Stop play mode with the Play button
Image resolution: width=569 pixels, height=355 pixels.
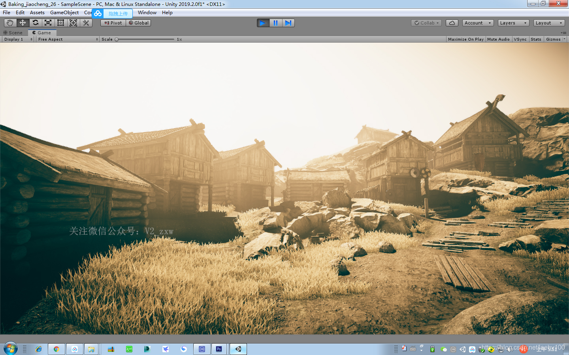[x=263, y=23]
